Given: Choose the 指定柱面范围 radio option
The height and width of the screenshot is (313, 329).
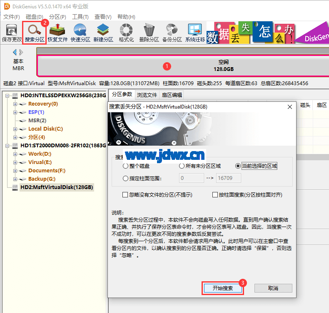Looking at the screenshot, I should click(x=125, y=179).
